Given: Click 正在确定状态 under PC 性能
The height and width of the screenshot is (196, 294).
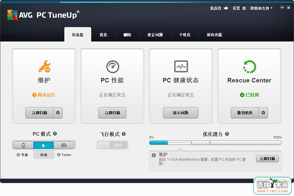Looking at the screenshot, I should (112, 95).
